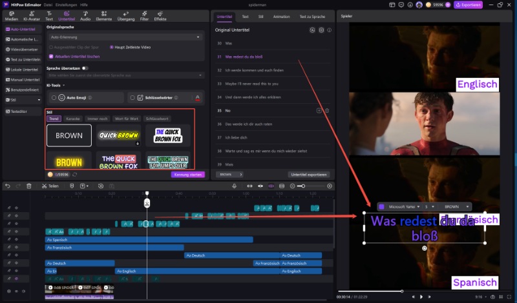517x303 pixels.
Task: Open the Hilfe menu
Action: (x=84, y=5)
